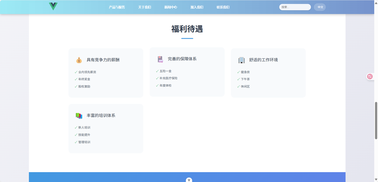Click the checkmark icon before 技能提升

click(76, 135)
